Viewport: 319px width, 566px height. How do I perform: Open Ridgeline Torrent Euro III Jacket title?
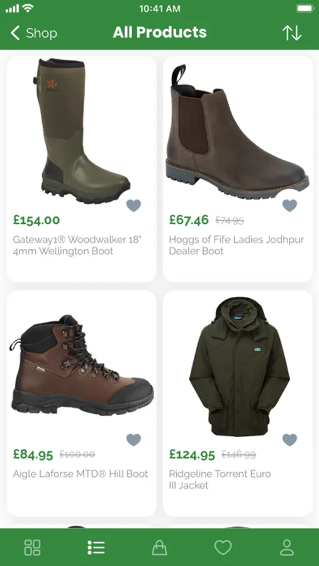coord(220,479)
